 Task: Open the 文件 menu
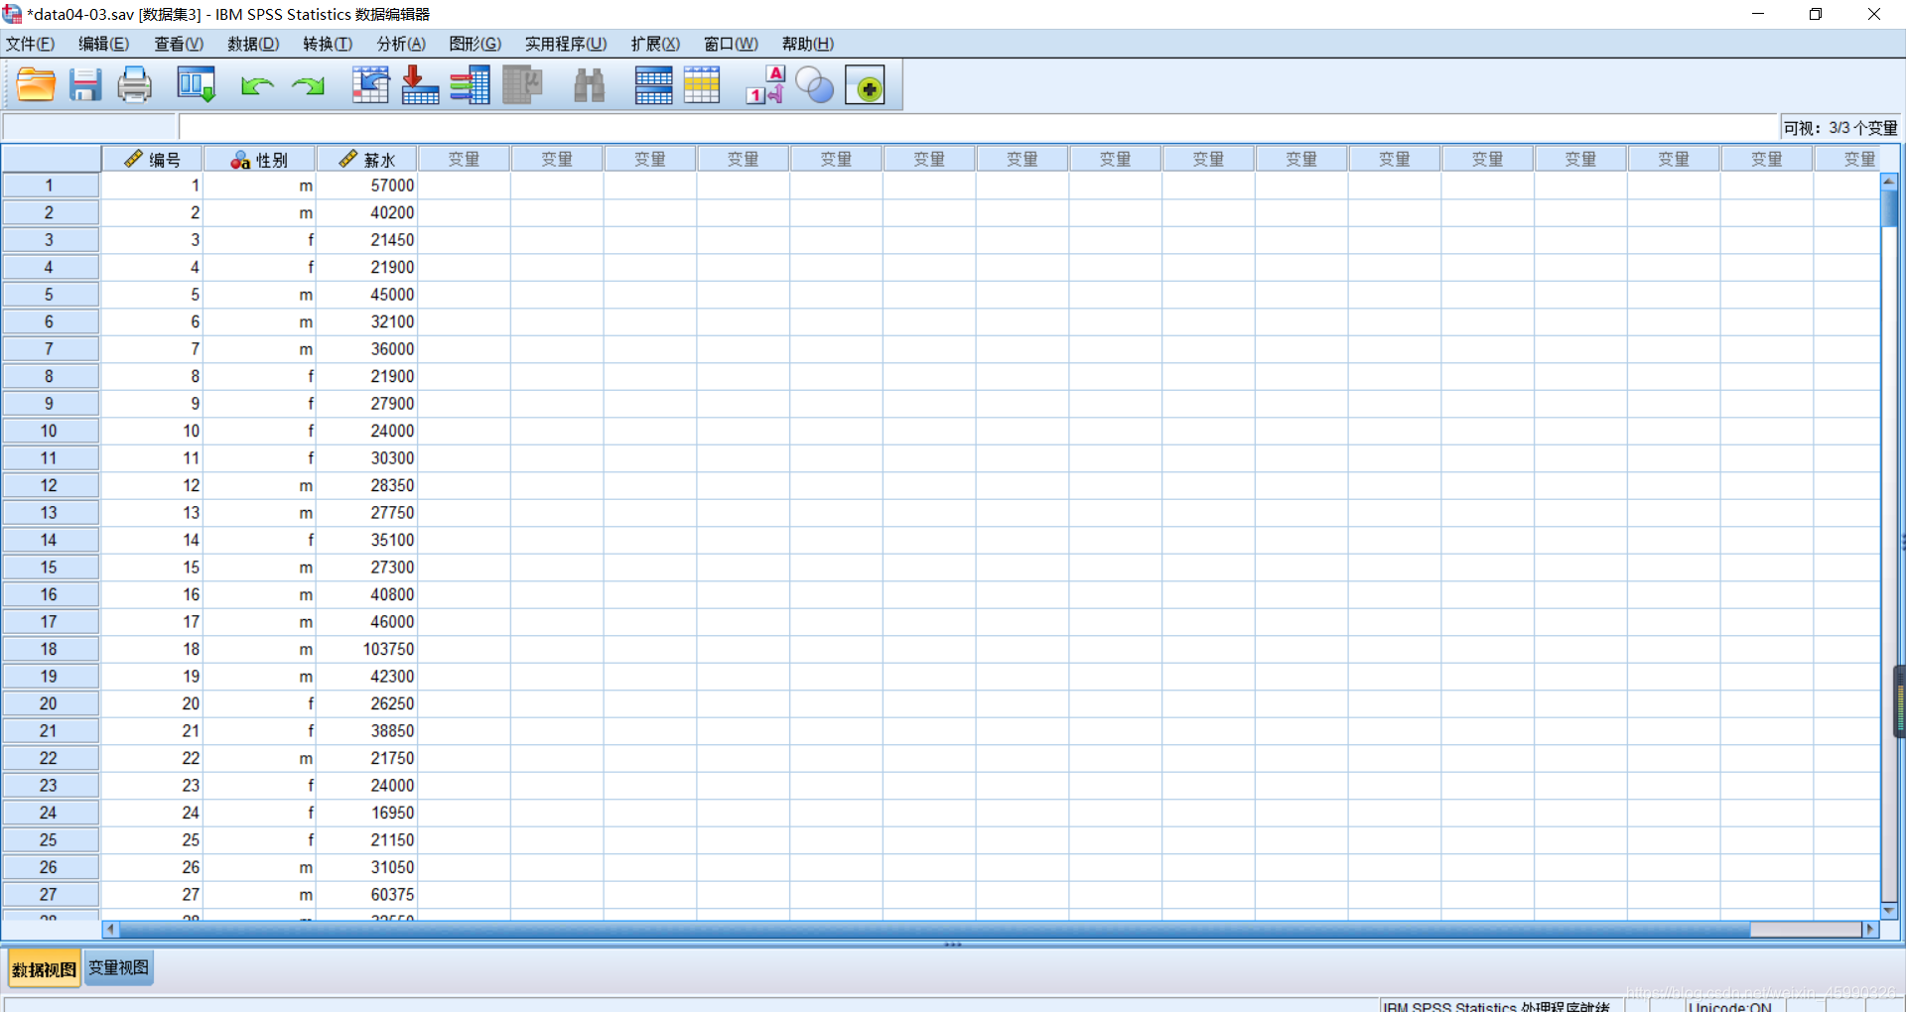pos(30,44)
